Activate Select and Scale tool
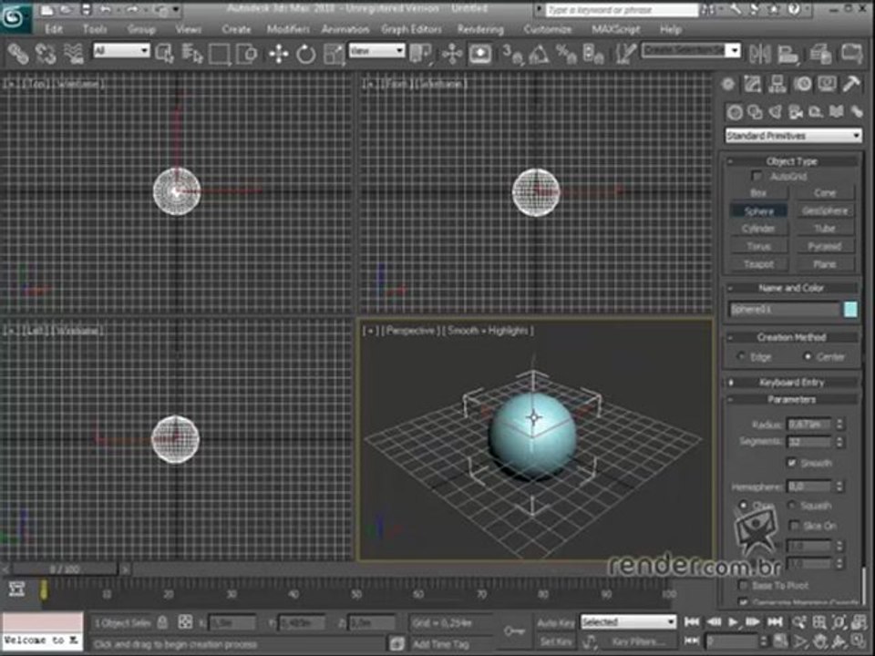Image resolution: width=875 pixels, height=656 pixels. [334, 54]
